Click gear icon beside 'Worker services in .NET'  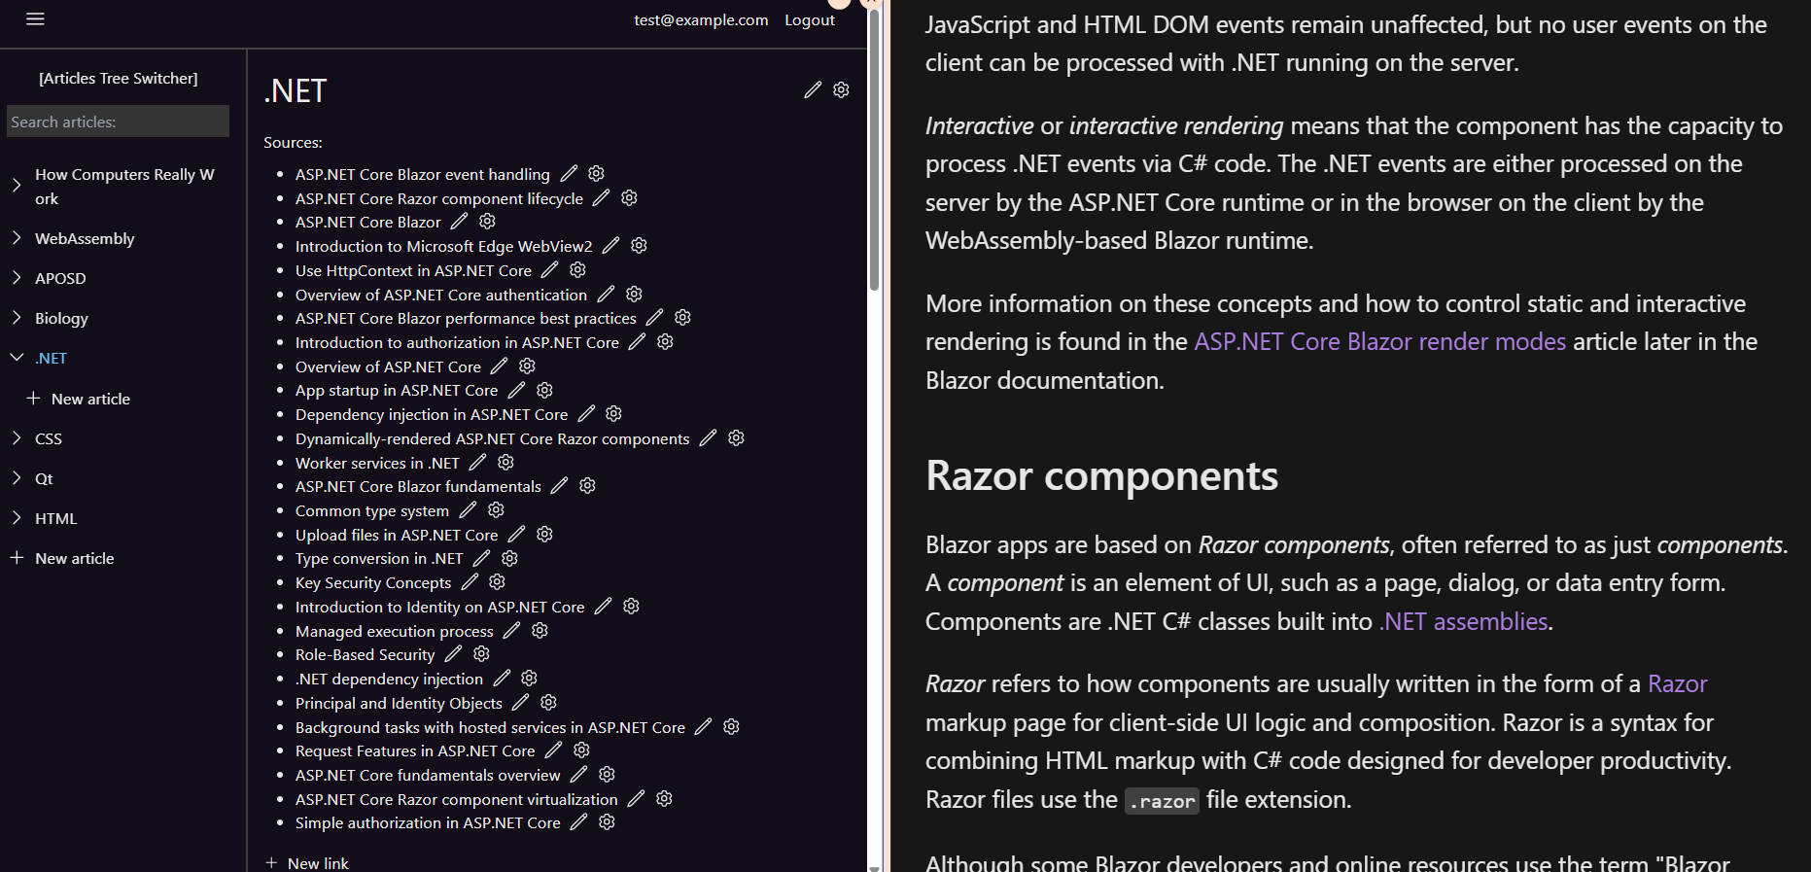coord(505,463)
